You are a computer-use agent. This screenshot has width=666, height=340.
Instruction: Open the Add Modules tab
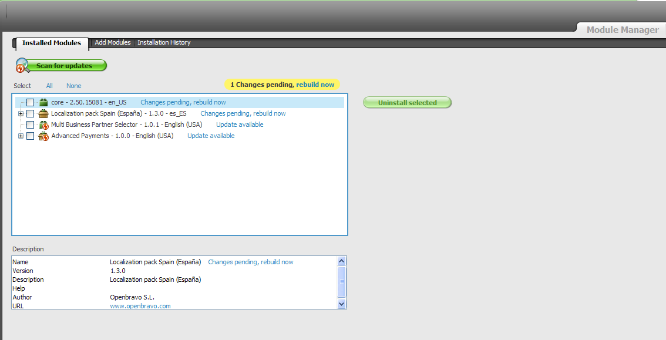(x=113, y=43)
